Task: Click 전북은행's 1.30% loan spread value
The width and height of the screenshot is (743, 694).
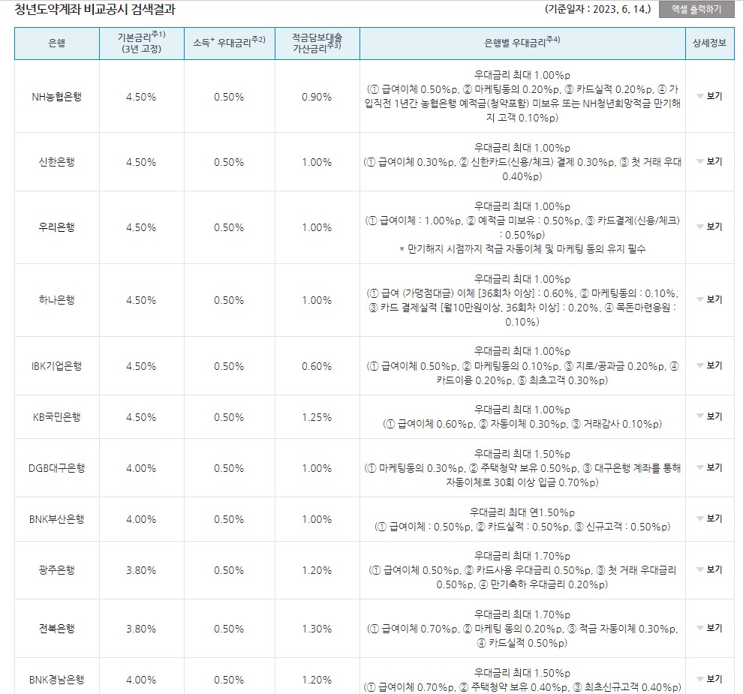Action: pyautogui.click(x=317, y=629)
